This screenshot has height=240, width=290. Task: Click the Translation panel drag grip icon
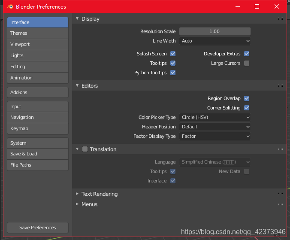tap(281, 149)
